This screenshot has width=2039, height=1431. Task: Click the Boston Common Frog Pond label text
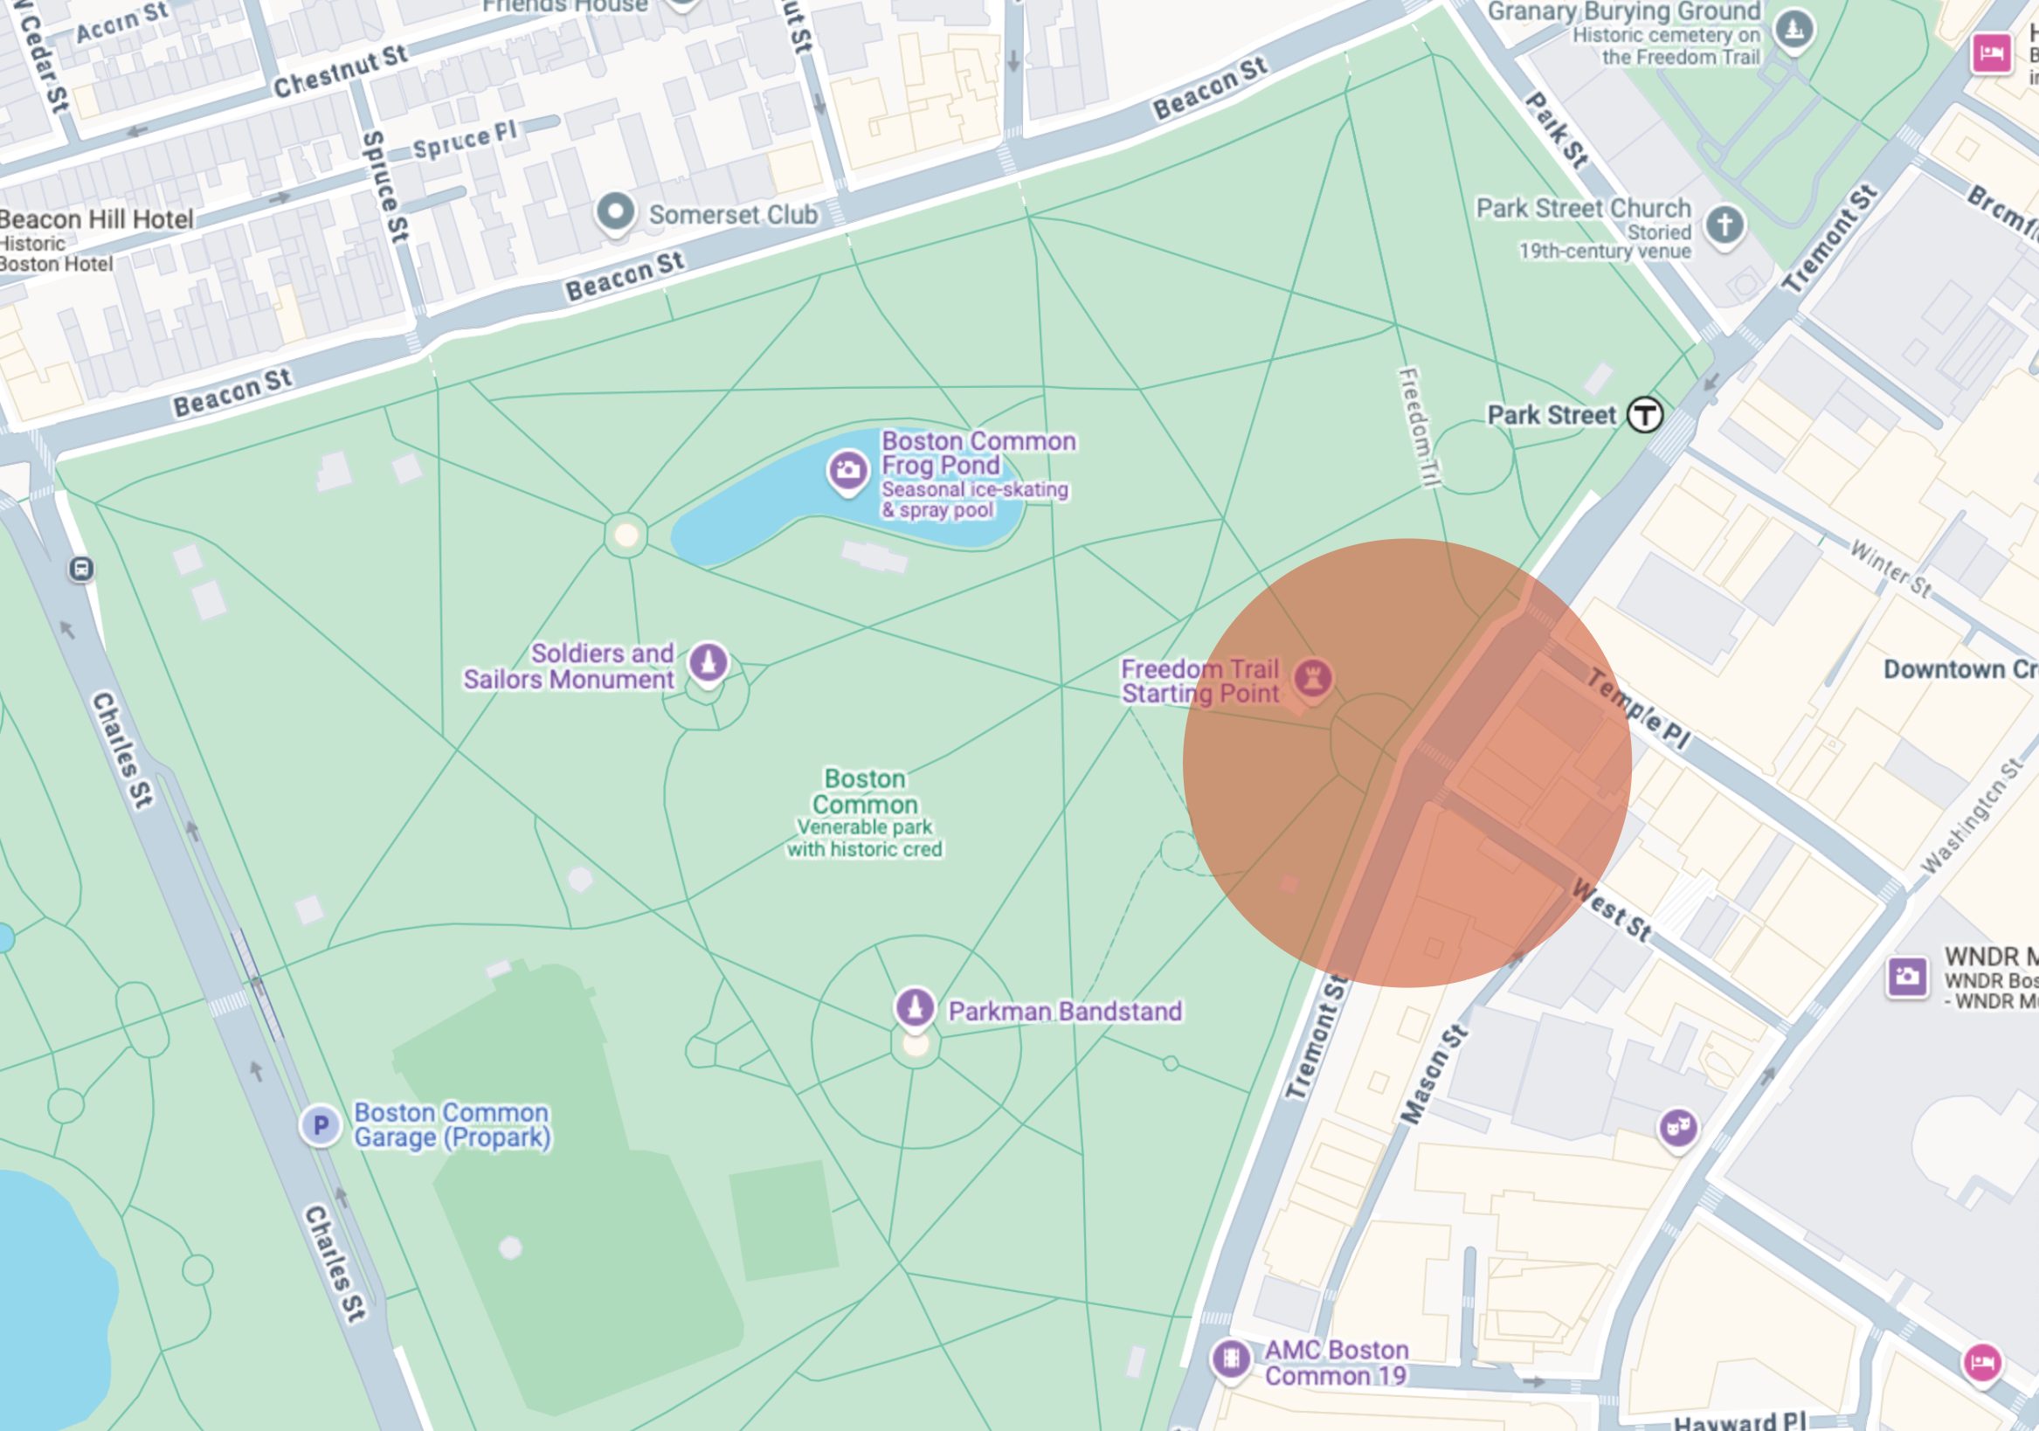[x=978, y=453]
